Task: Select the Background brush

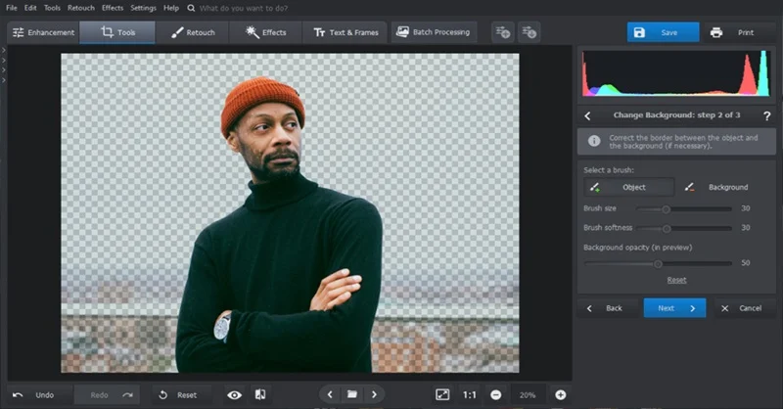Action: click(716, 187)
